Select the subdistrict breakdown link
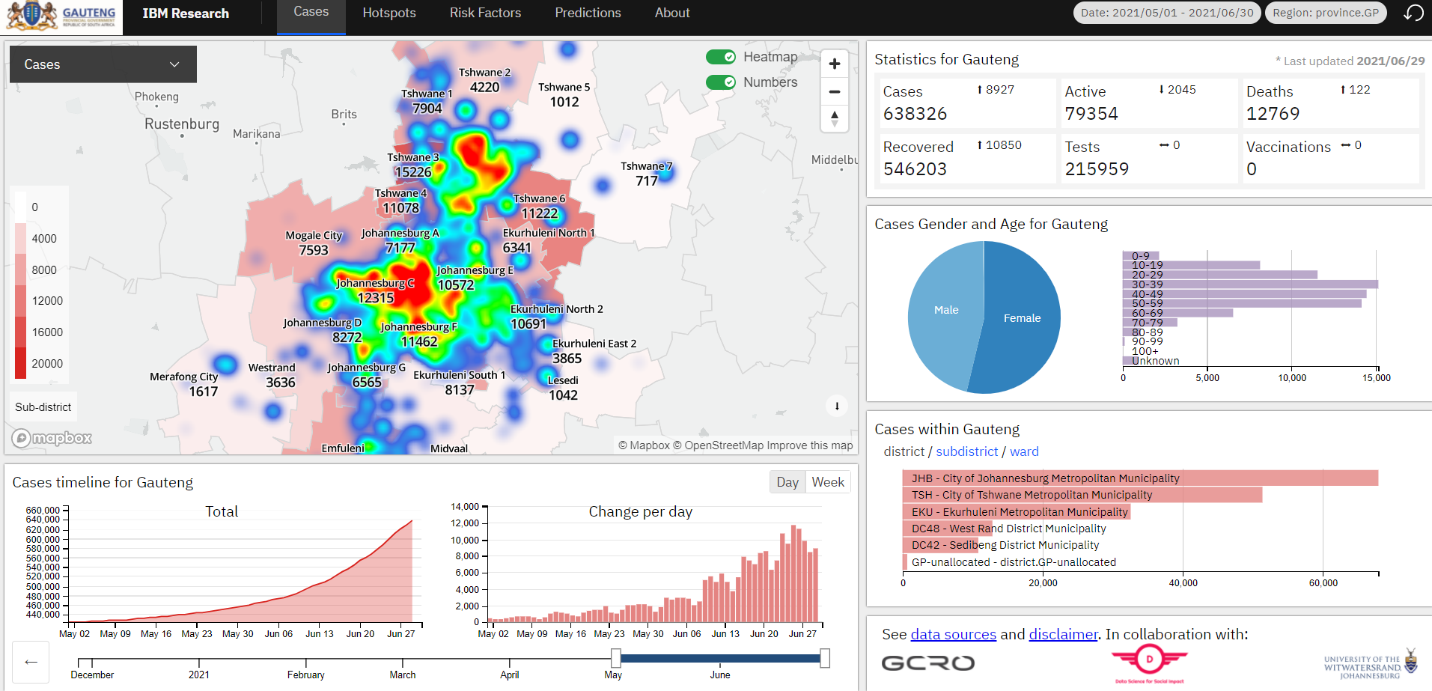Image resolution: width=1432 pixels, height=691 pixels. point(967,451)
